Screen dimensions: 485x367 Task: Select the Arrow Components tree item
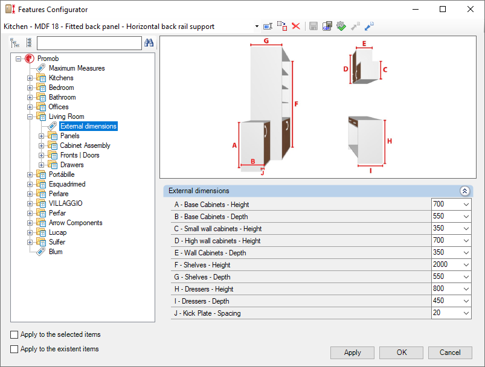(75, 223)
